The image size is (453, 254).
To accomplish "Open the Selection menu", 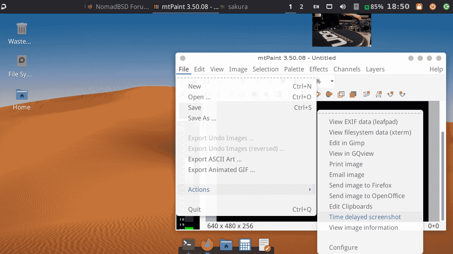I will pos(266,69).
